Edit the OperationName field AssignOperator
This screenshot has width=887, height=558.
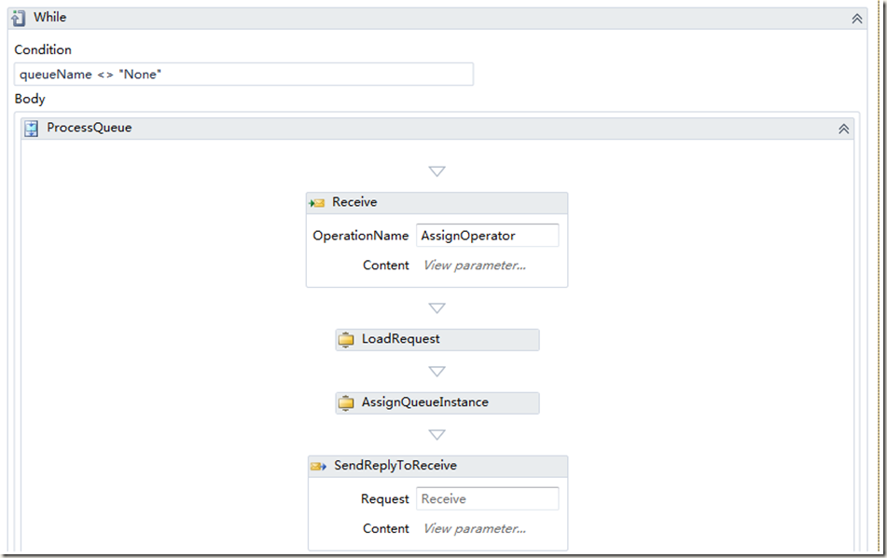pos(488,236)
